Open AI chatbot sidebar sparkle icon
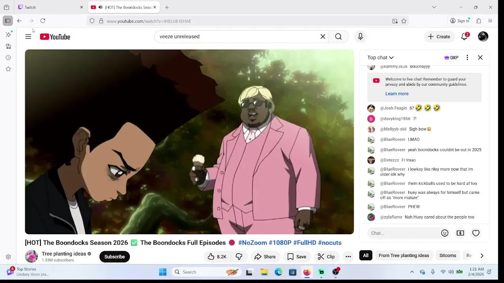This screenshot has height=283, width=504. 8,35
